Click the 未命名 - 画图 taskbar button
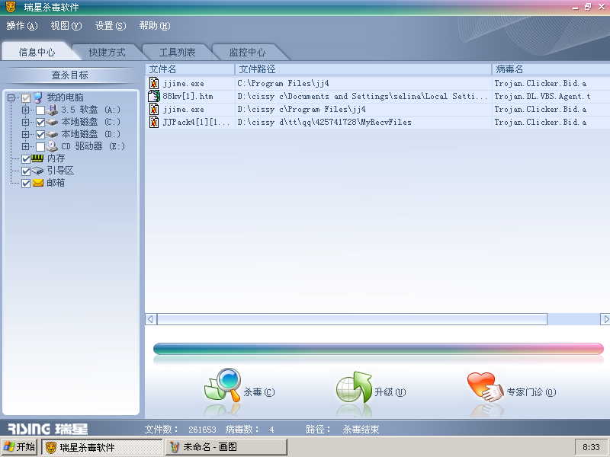610x457 pixels. click(226, 447)
